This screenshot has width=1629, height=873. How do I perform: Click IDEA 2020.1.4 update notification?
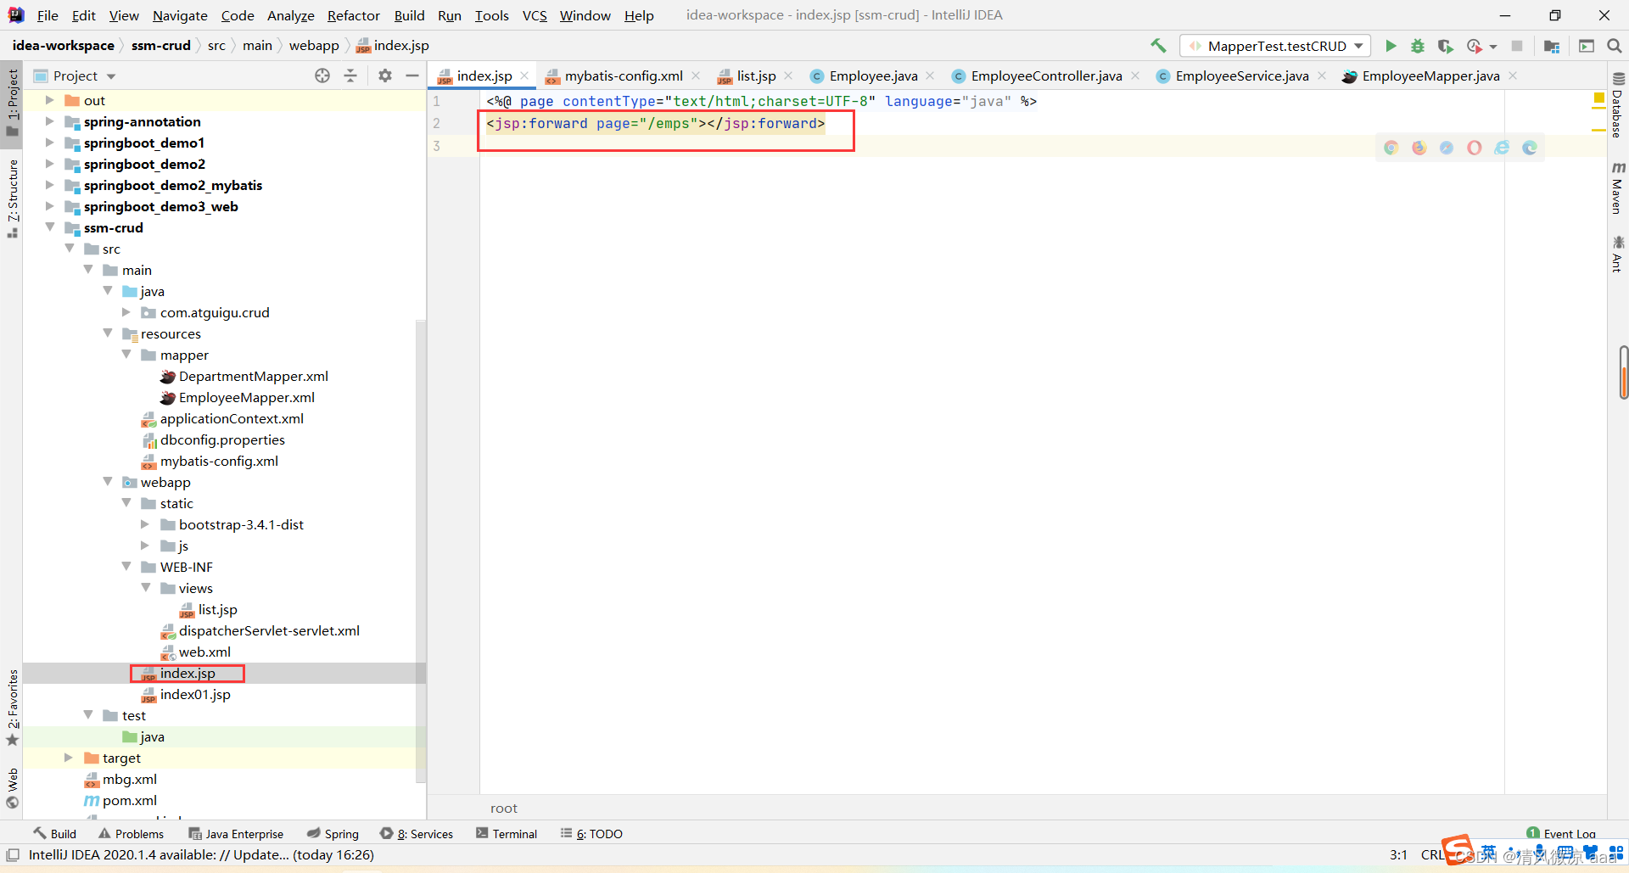[x=201, y=855]
